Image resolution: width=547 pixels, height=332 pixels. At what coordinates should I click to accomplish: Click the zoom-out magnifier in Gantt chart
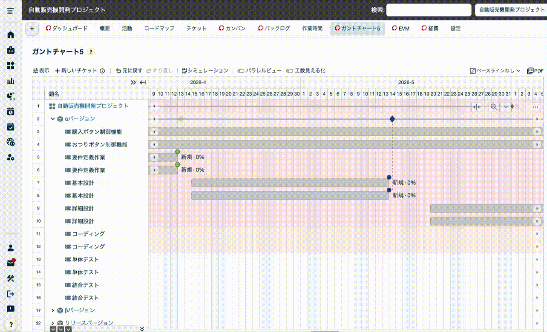click(x=494, y=107)
